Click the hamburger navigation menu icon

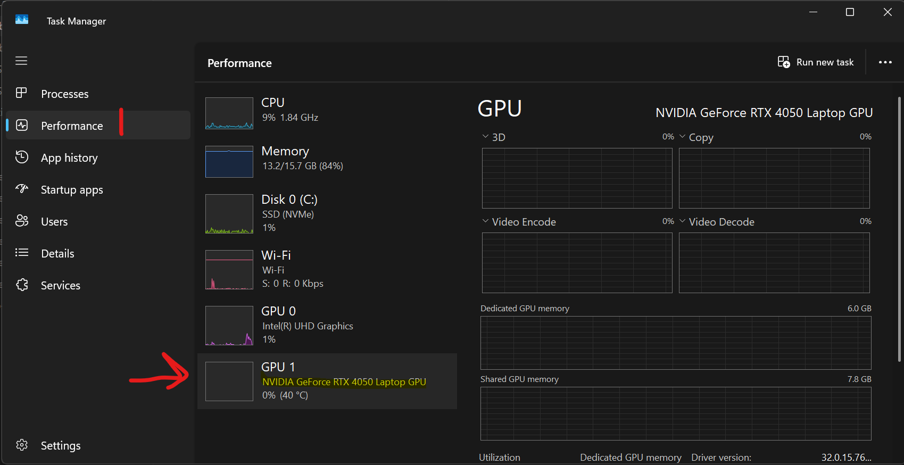(x=21, y=61)
